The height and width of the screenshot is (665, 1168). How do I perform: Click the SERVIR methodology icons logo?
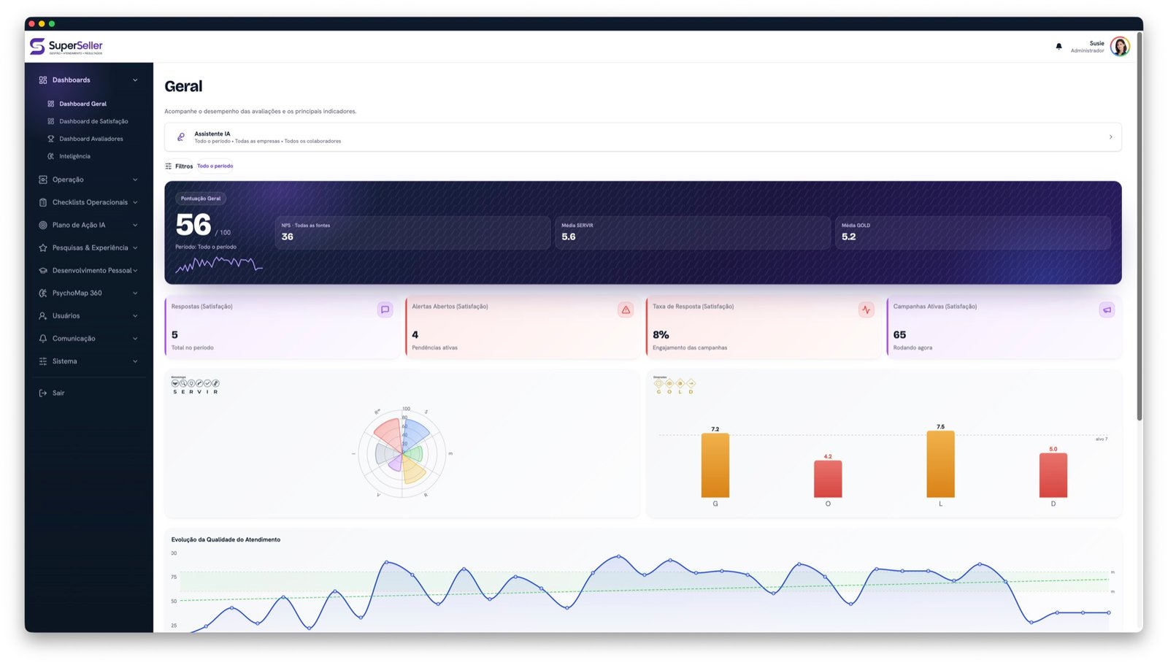(x=195, y=385)
